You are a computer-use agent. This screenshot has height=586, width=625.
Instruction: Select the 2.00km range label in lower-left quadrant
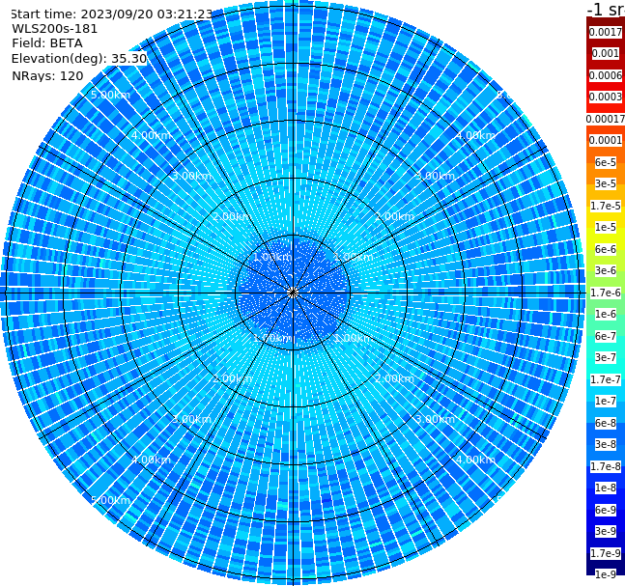pyautogui.click(x=233, y=378)
